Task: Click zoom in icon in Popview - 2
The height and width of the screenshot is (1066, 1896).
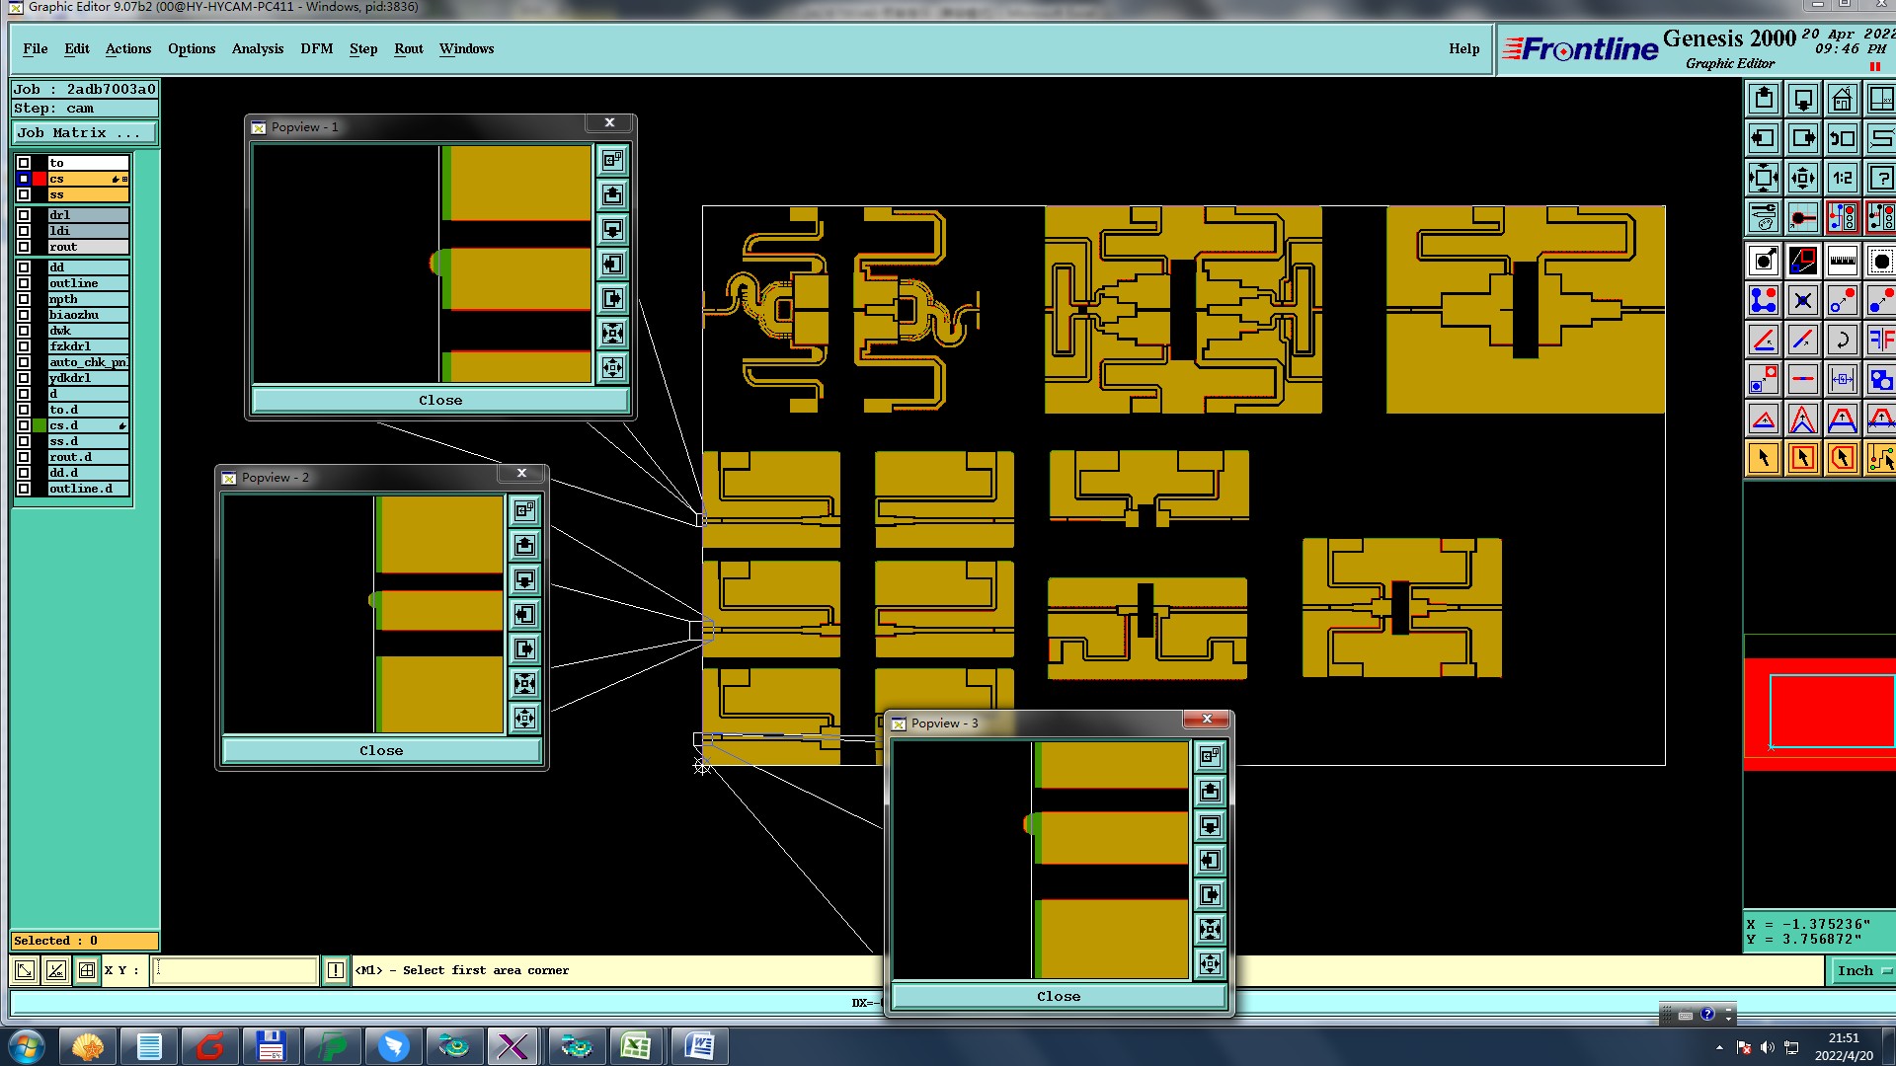Action: coord(525,683)
